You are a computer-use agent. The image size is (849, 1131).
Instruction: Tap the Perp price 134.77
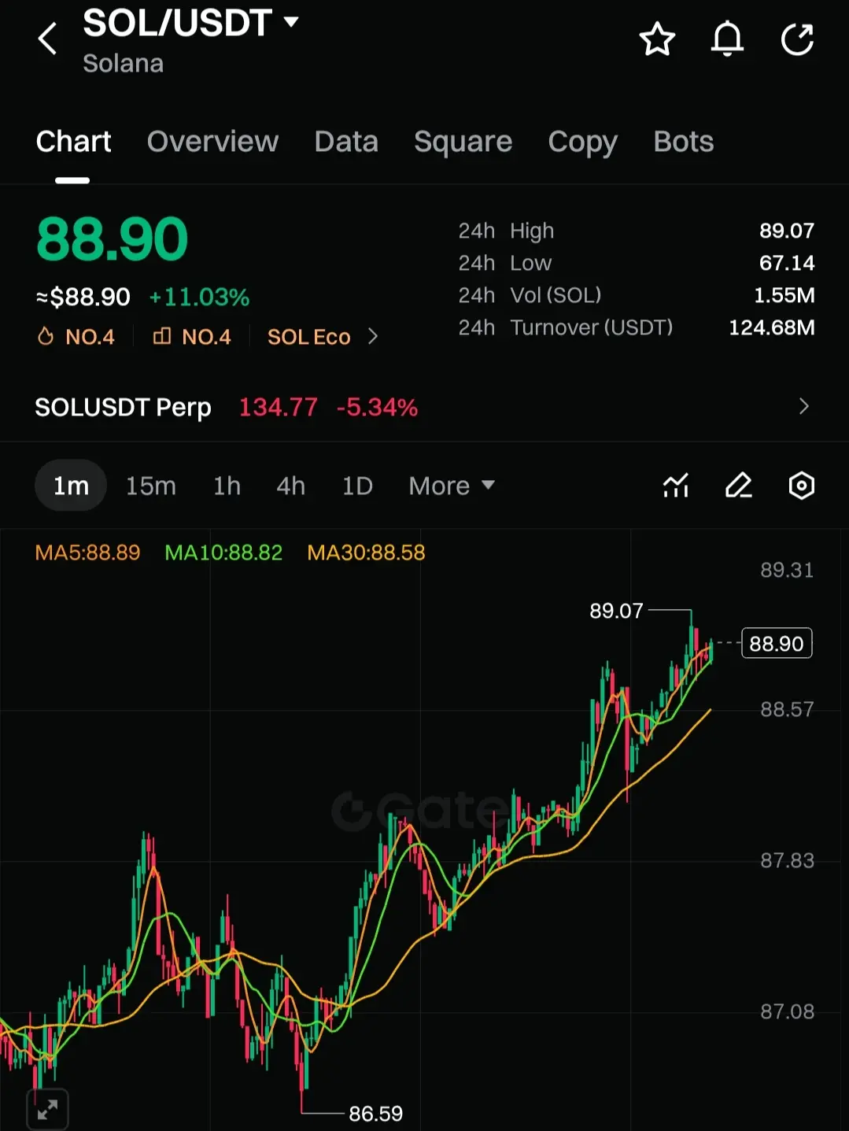pos(278,407)
